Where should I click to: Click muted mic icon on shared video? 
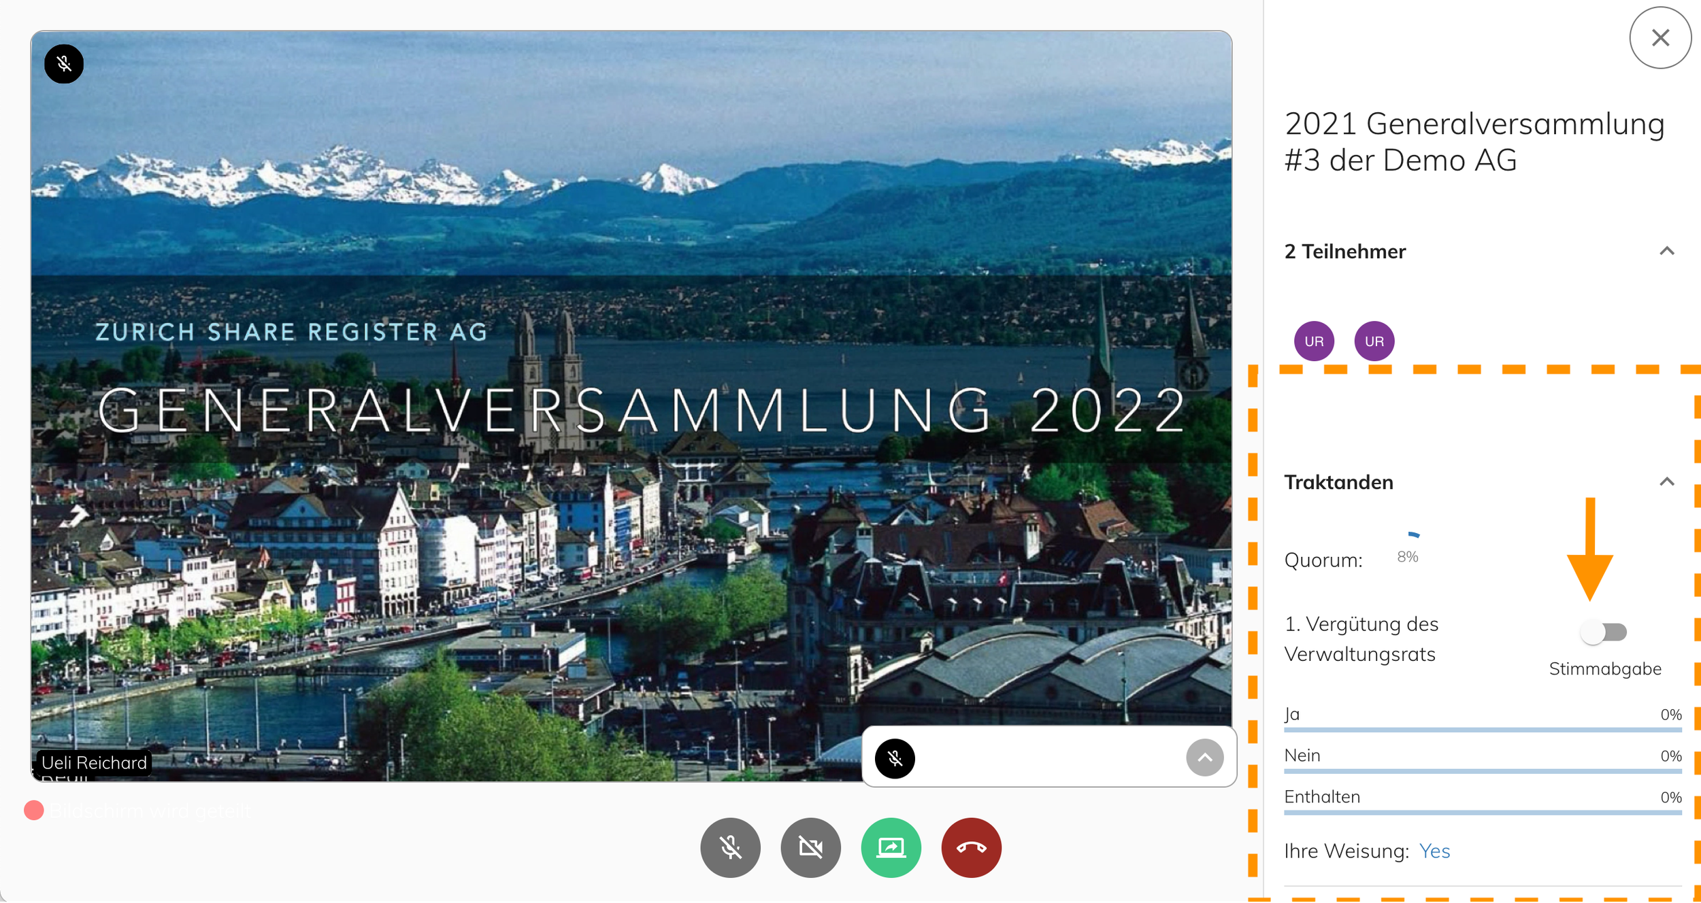pos(64,64)
